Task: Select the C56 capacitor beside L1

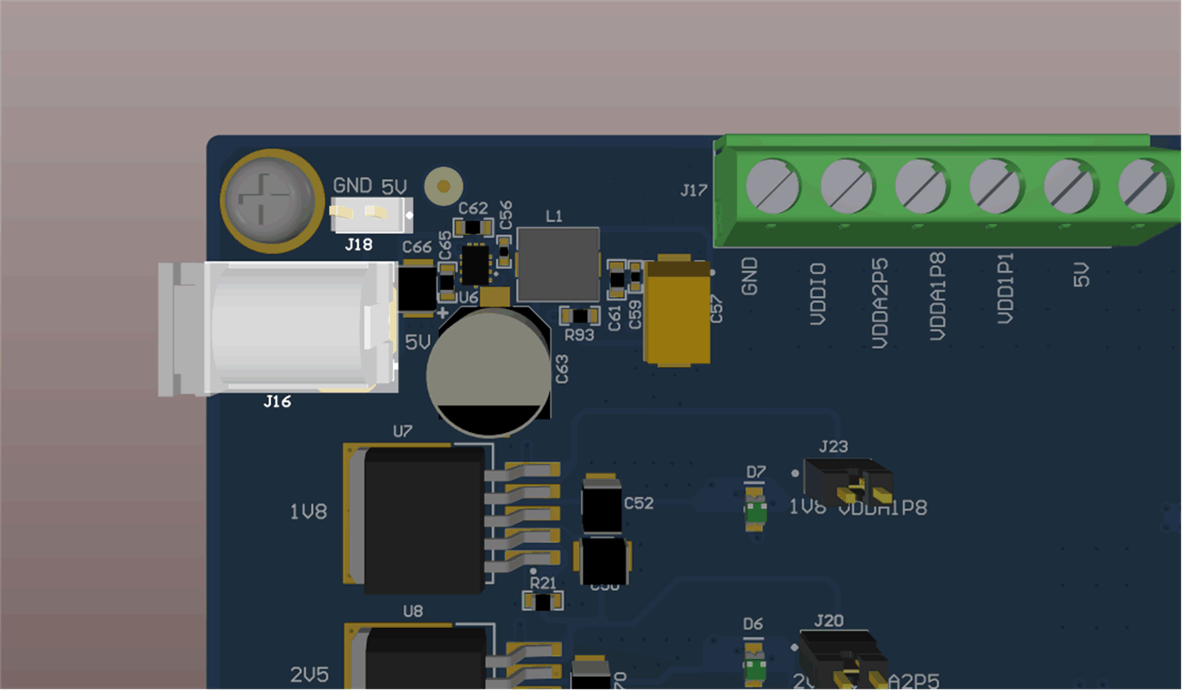Action: [505, 253]
